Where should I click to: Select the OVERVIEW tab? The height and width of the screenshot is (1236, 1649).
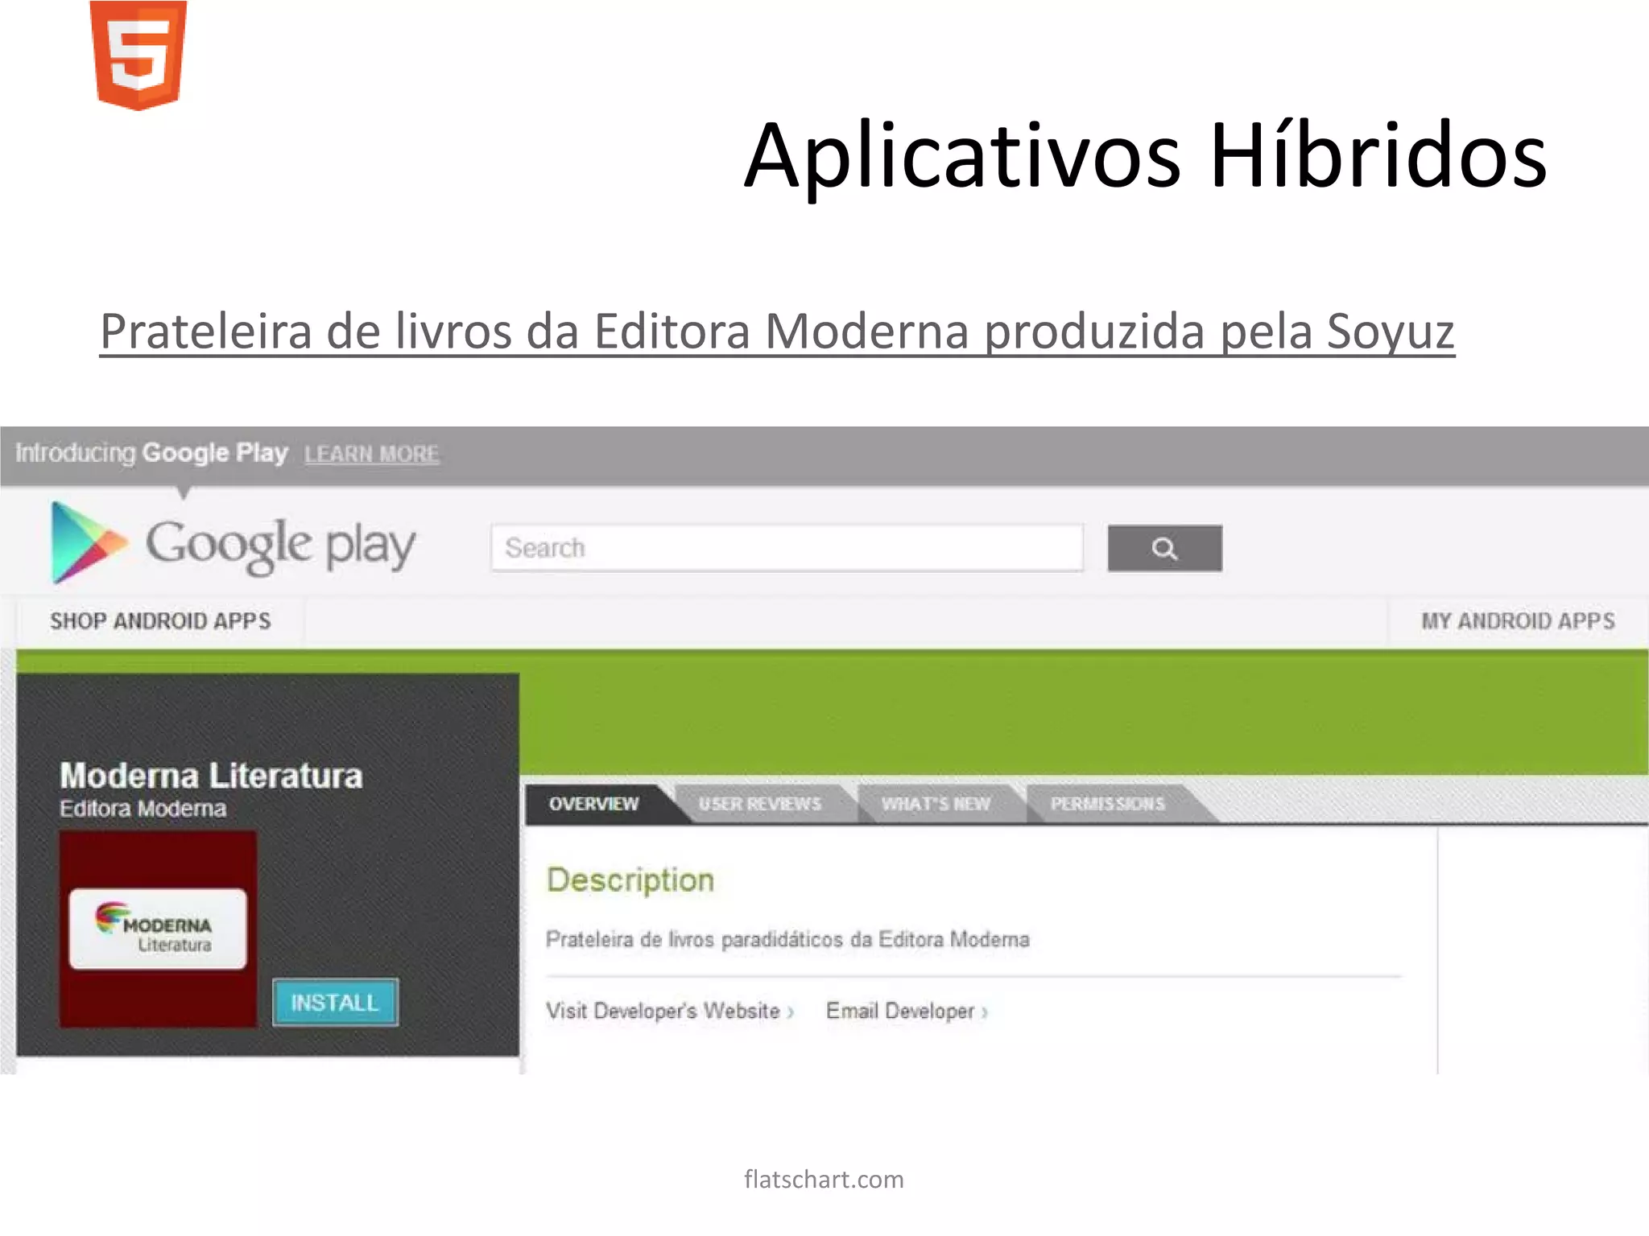coord(593,804)
